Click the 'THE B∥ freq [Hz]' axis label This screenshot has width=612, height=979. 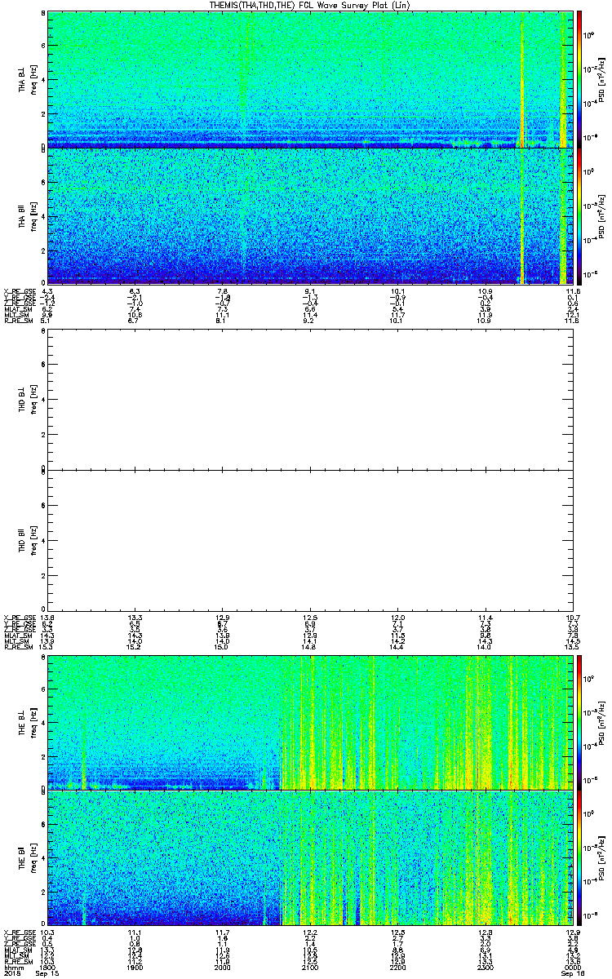coord(28,857)
